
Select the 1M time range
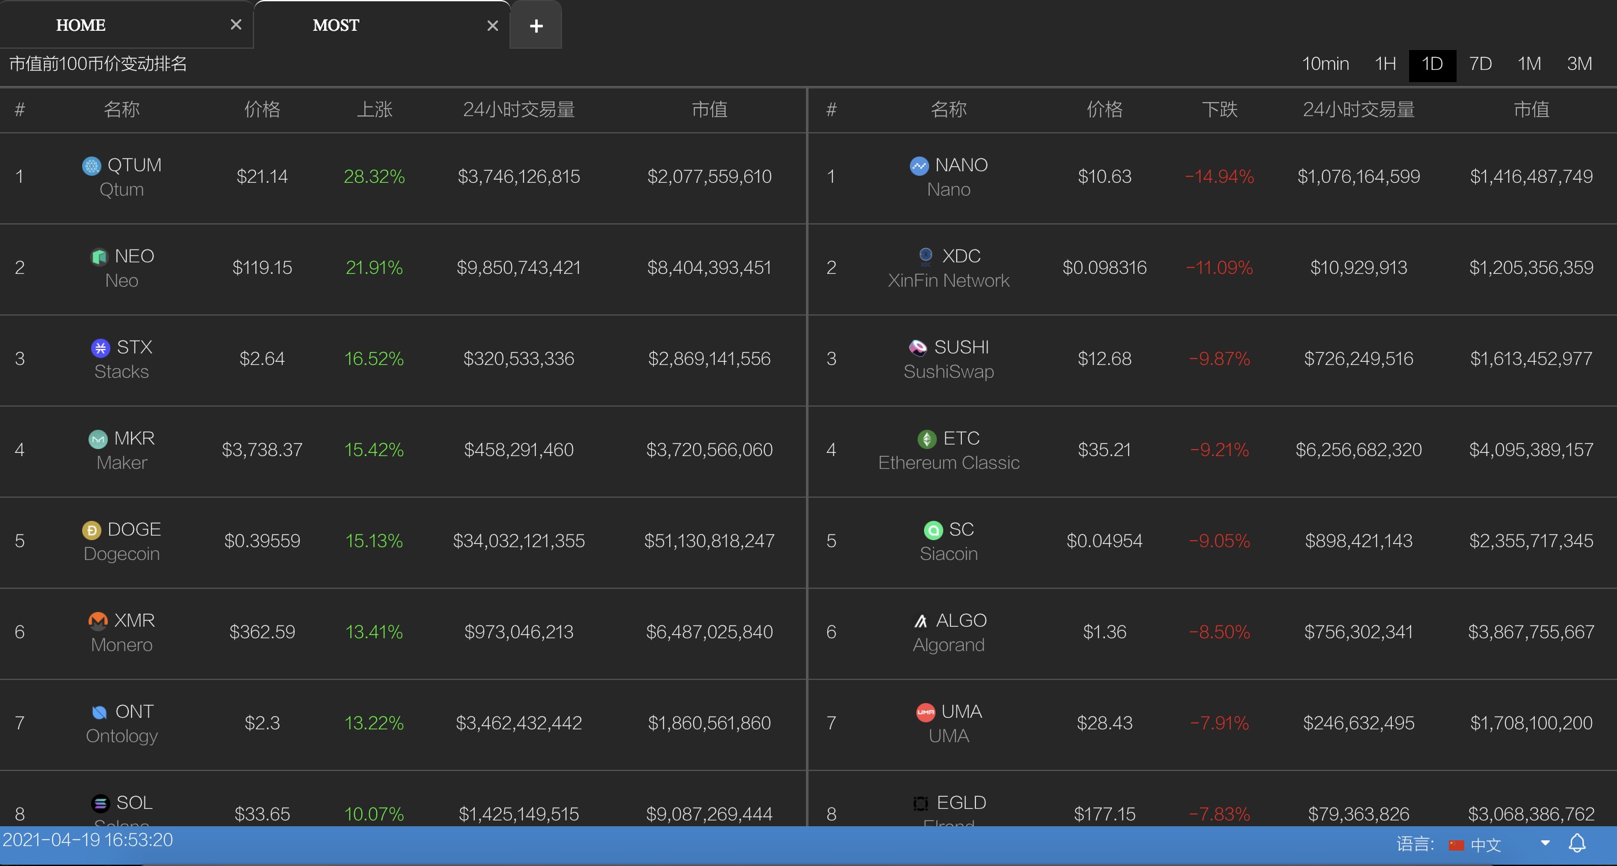click(1529, 64)
